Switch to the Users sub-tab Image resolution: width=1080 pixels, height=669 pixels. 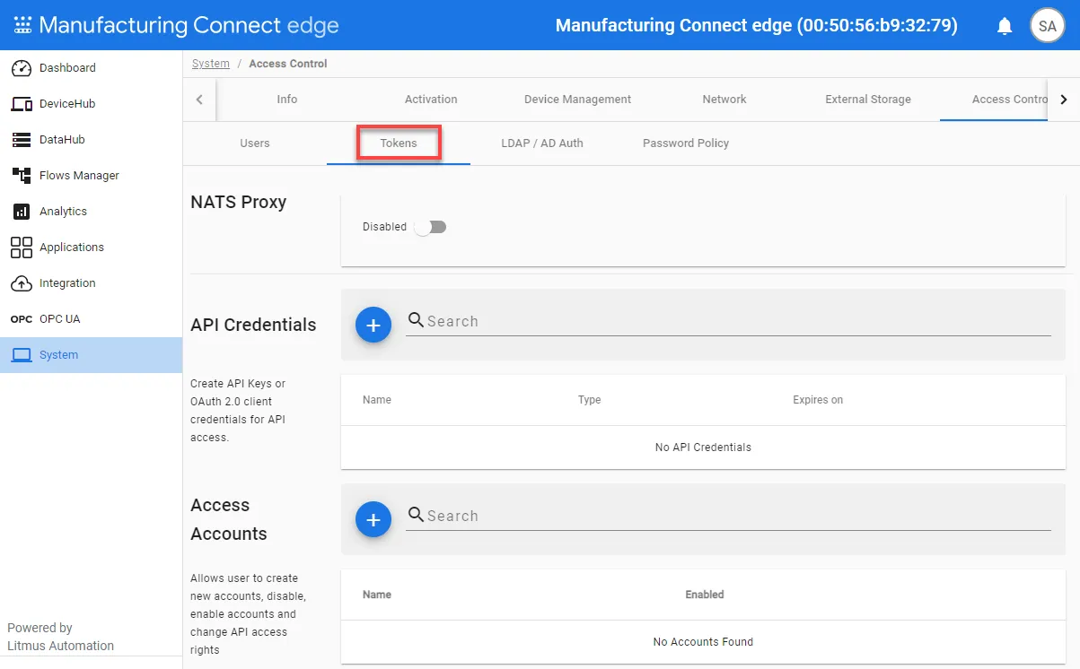255,143
